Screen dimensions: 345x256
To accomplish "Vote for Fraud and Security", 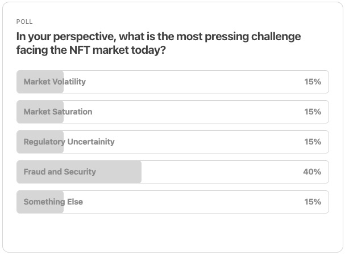I will point(173,172).
